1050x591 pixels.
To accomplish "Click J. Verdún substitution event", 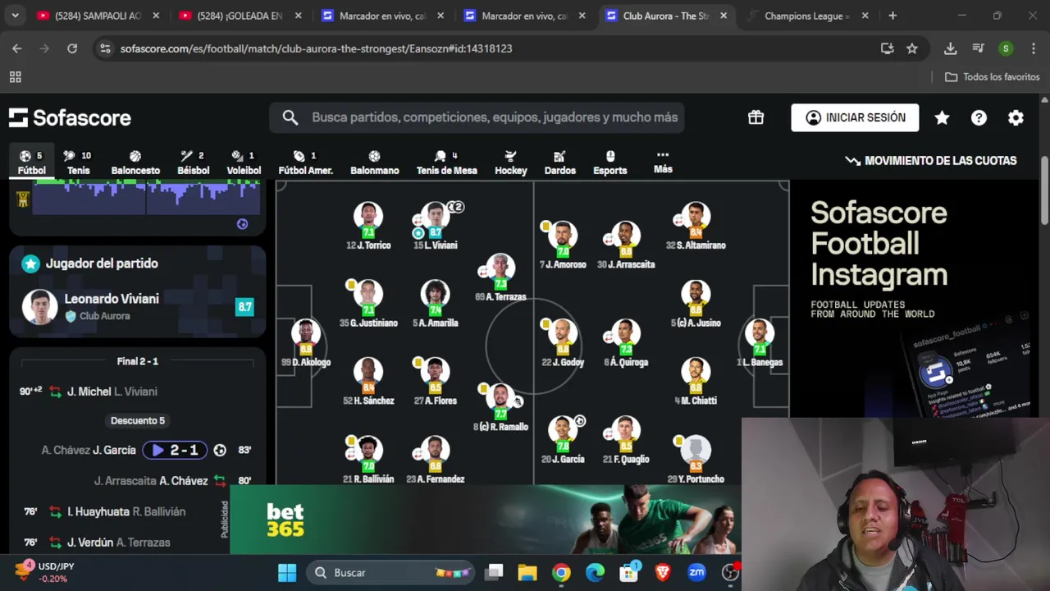I will [138, 543].
